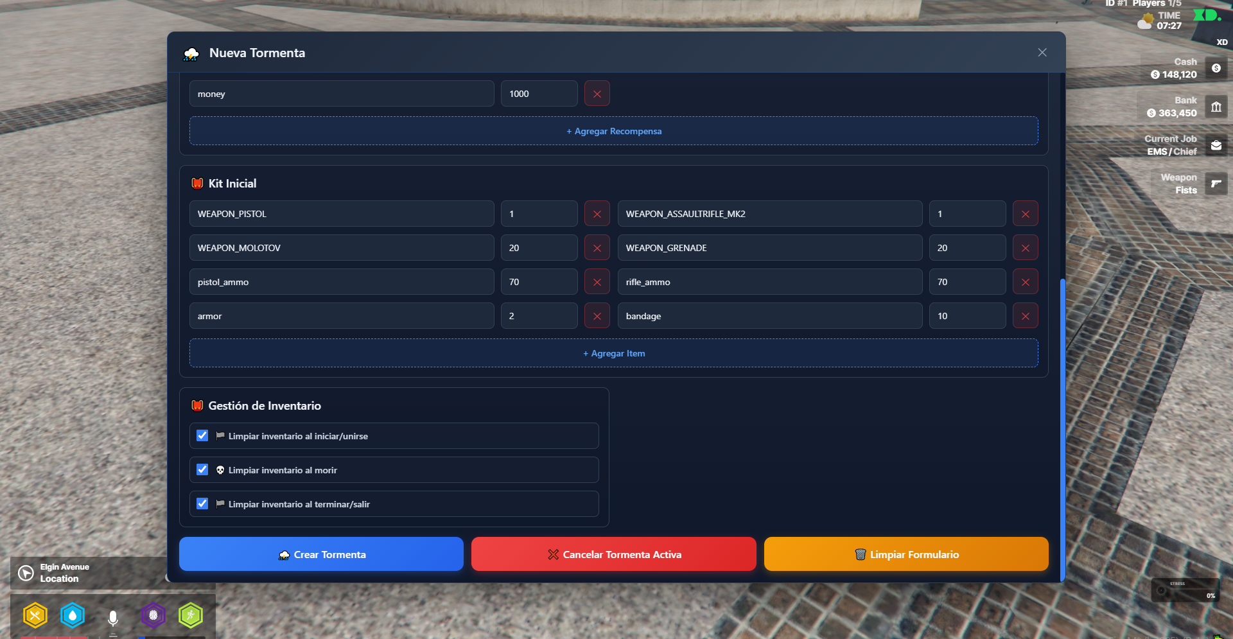
Task: Remove the bandage kit item
Action: pos(1025,316)
